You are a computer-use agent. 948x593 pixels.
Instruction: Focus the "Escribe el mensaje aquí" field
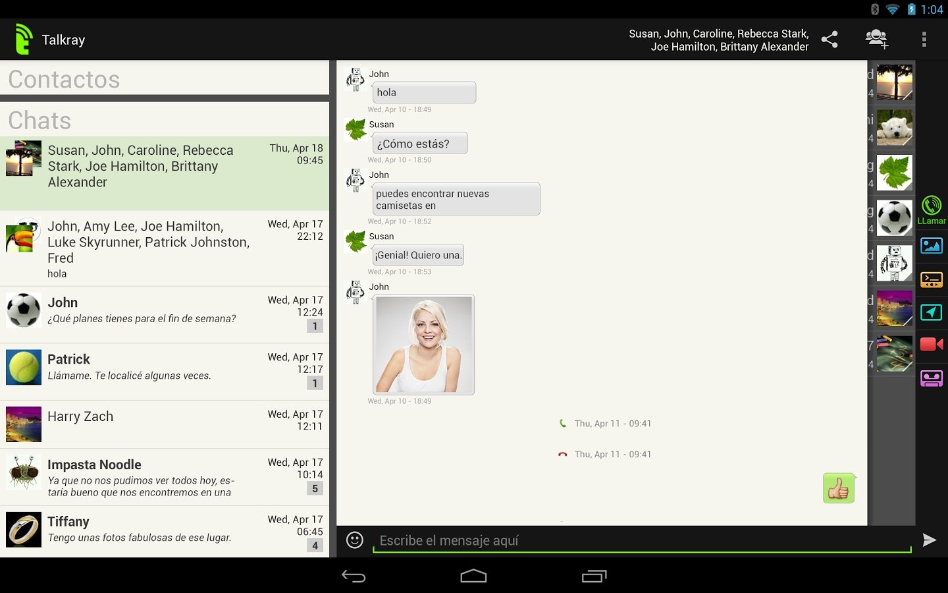coord(642,540)
